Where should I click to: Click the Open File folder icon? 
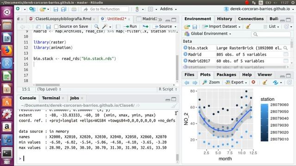[43, 9]
